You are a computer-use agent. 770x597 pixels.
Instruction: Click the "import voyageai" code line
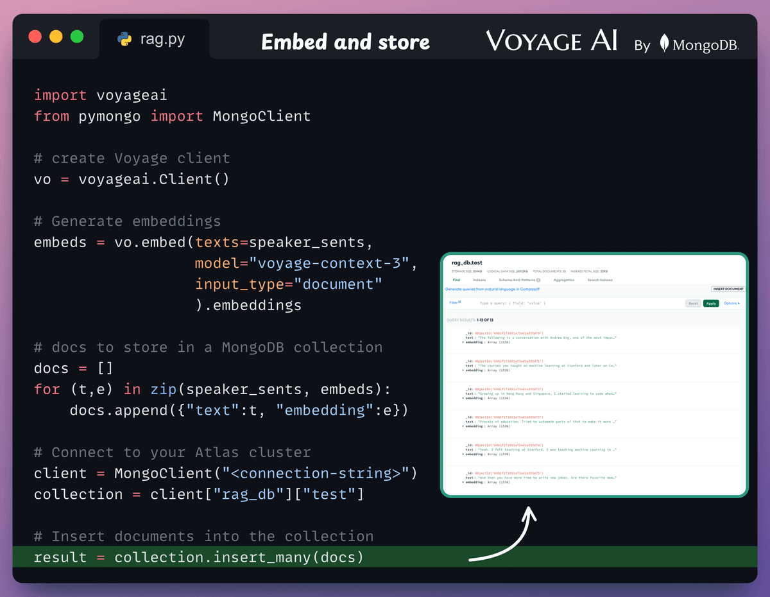100,96
